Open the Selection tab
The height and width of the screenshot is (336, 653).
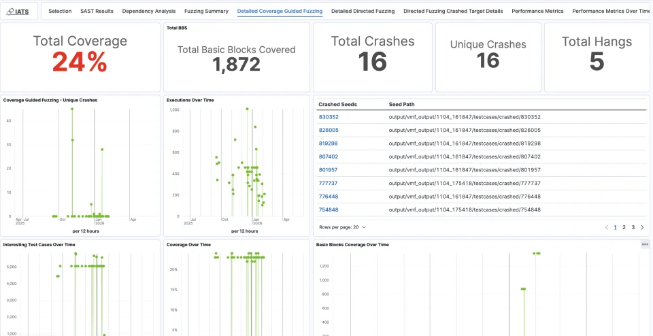click(60, 12)
